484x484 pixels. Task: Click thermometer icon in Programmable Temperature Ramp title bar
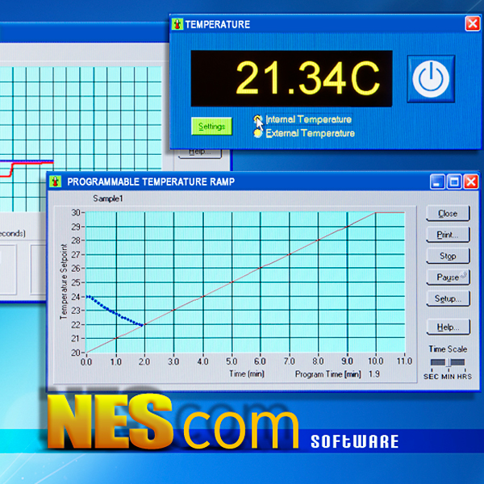[56, 181]
